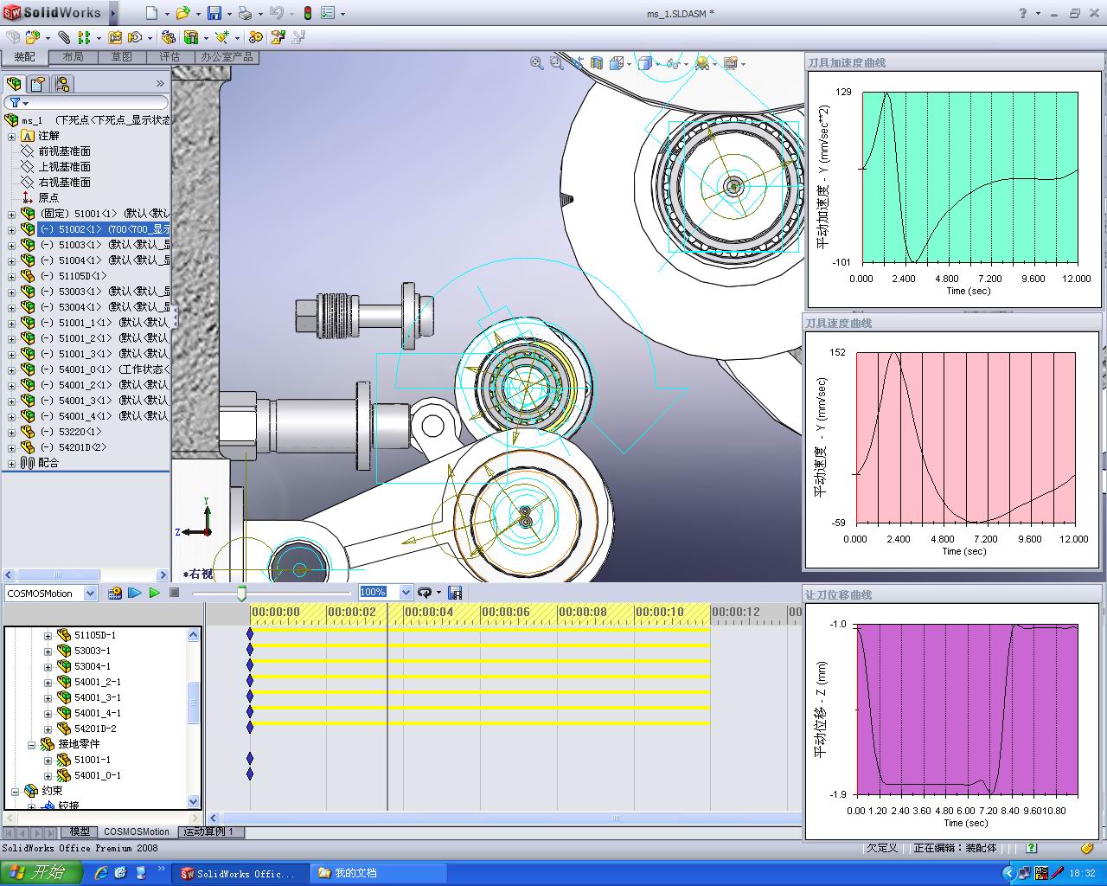
Task: Expand the 53003<1> component node
Action: [x=11, y=292]
